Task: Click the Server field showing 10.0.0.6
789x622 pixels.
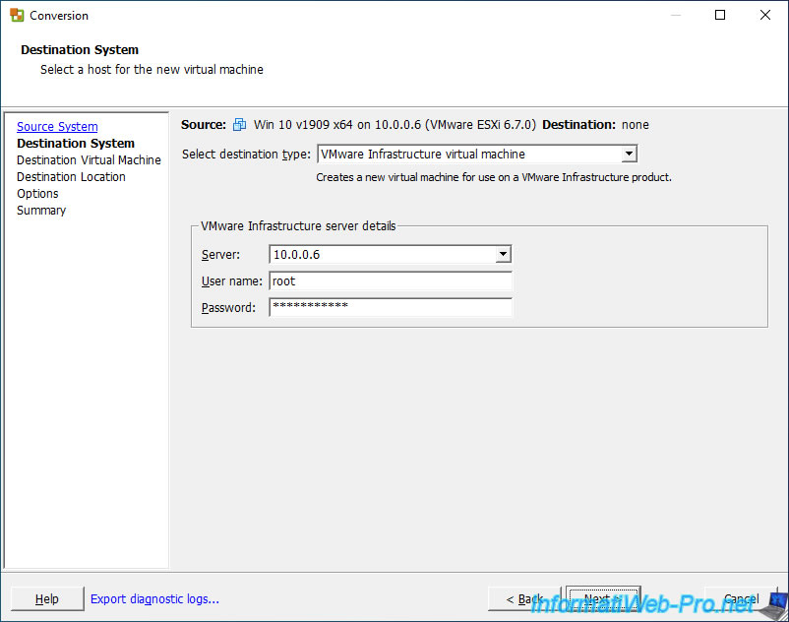Action: click(x=391, y=255)
